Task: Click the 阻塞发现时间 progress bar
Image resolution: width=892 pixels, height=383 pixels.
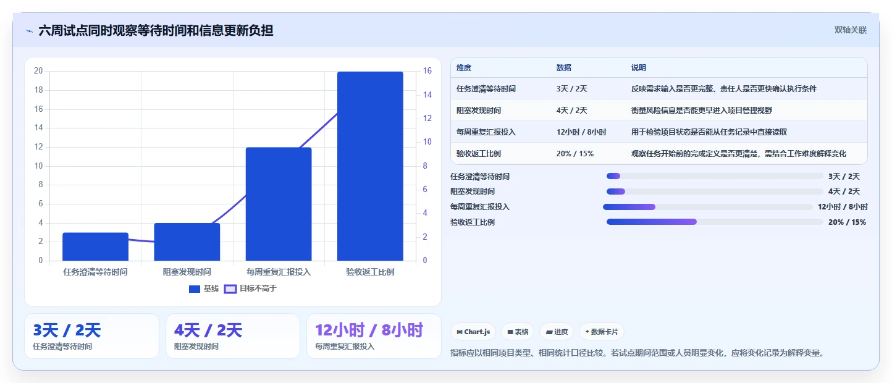Action: (x=715, y=192)
